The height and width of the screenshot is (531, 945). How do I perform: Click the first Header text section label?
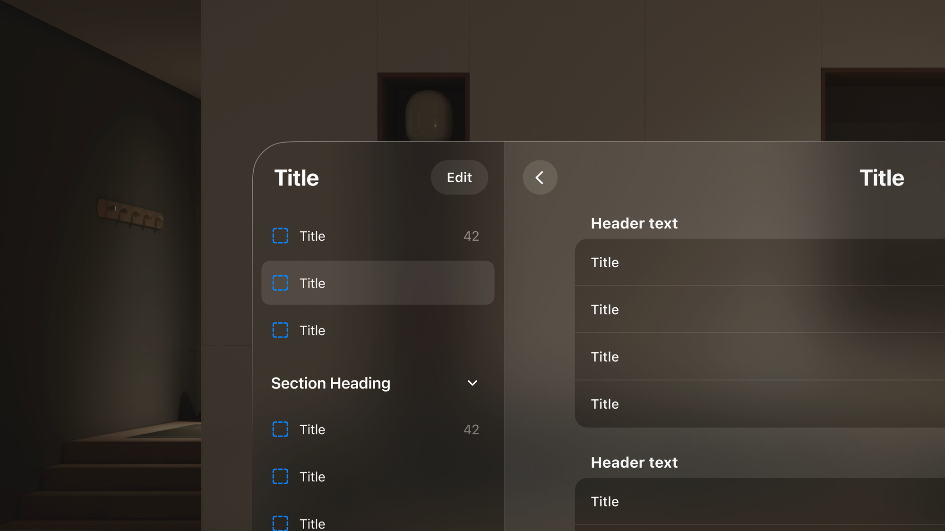pyautogui.click(x=634, y=223)
